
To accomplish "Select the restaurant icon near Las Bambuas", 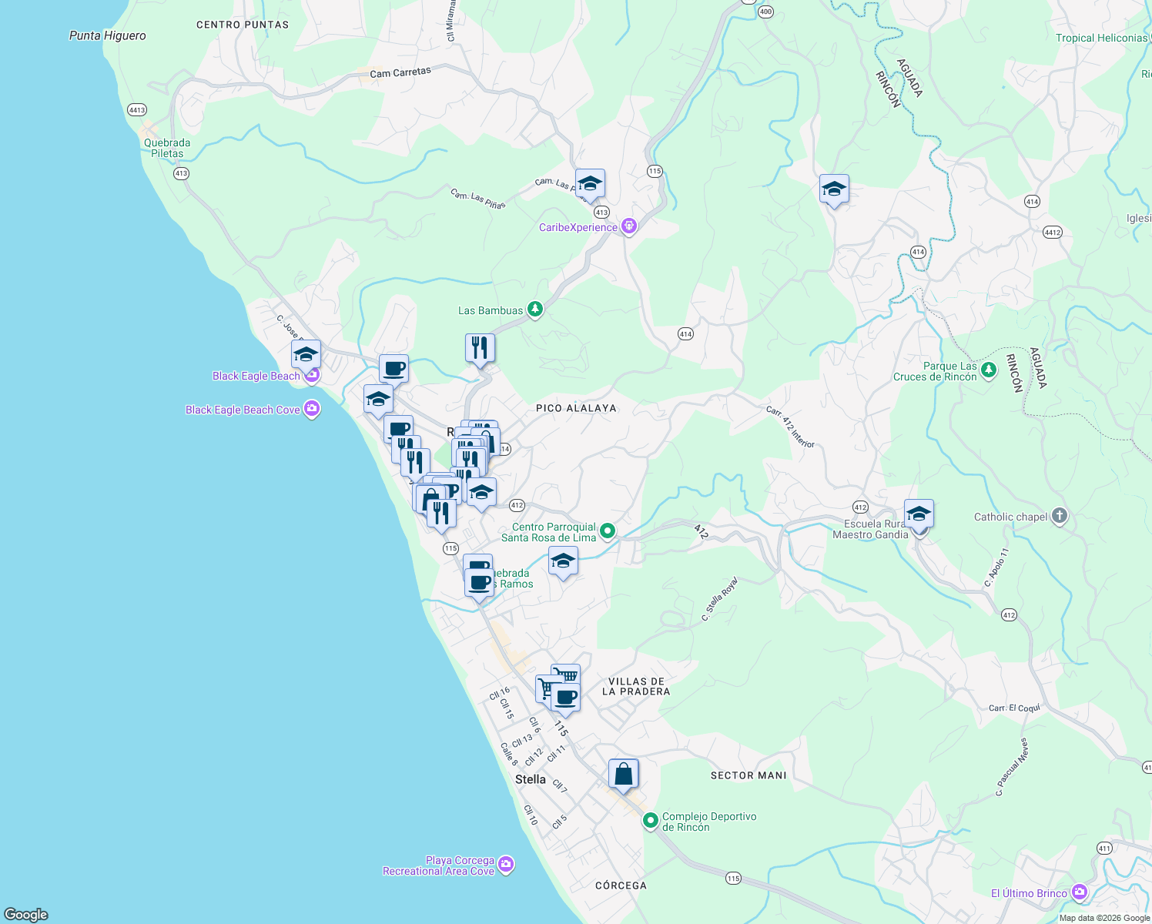I will (x=480, y=346).
